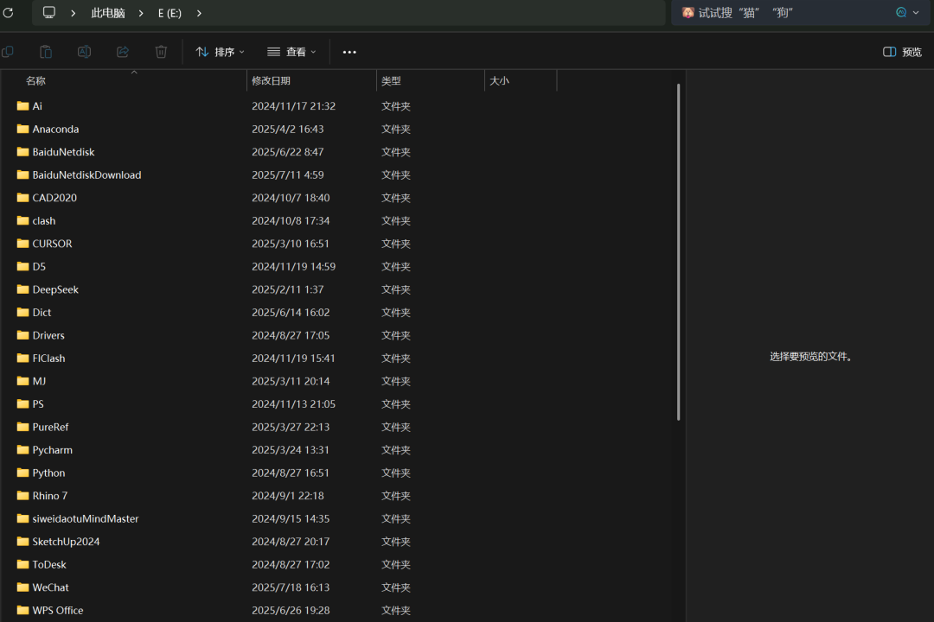Select the Ai folder icon
The height and width of the screenshot is (622, 934).
(x=22, y=106)
